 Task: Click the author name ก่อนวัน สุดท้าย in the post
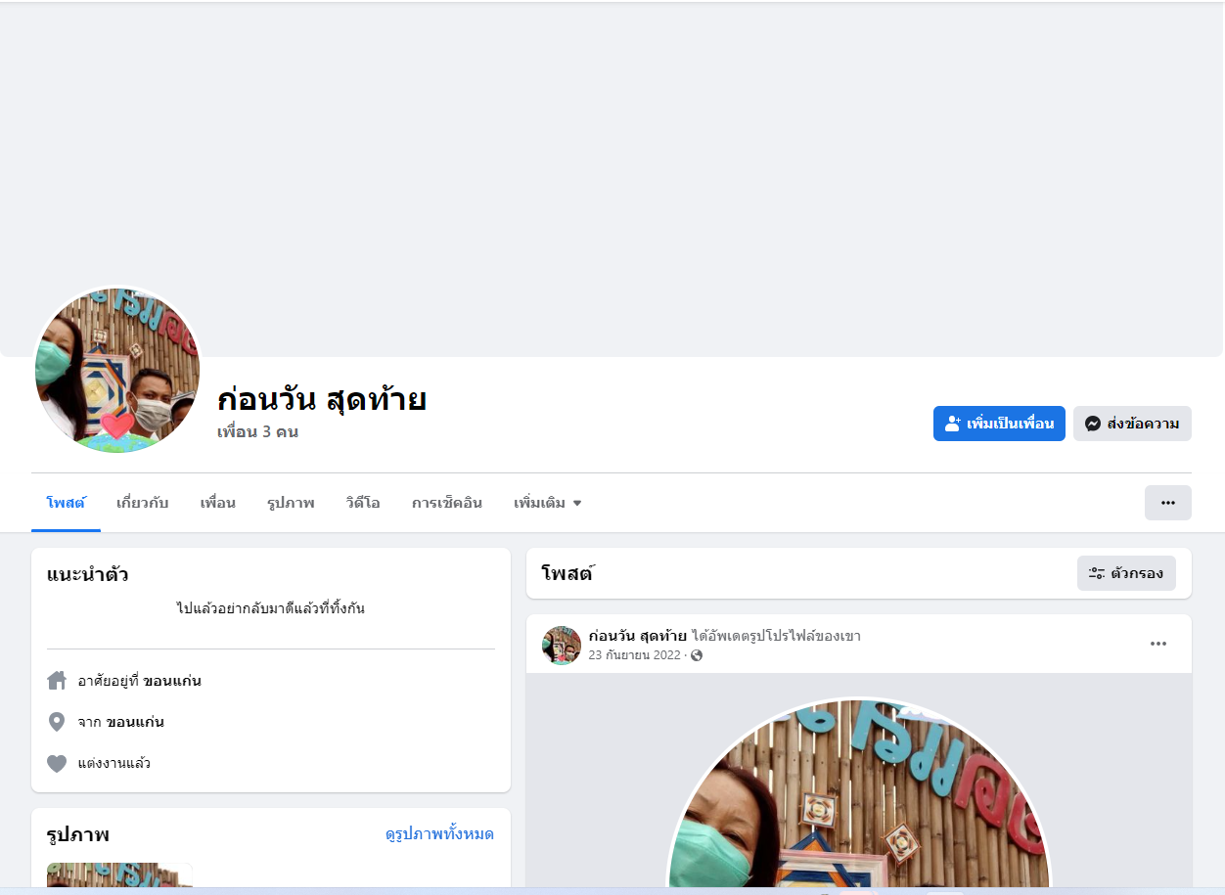[637, 637]
